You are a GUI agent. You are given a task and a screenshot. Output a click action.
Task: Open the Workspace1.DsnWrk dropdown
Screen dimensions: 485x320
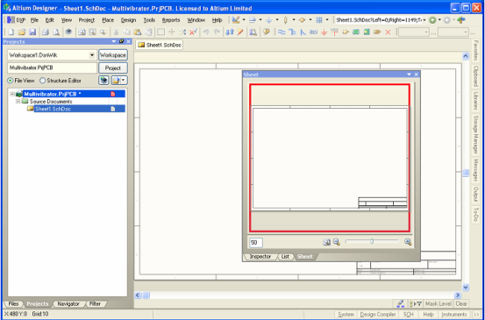[x=92, y=55]
